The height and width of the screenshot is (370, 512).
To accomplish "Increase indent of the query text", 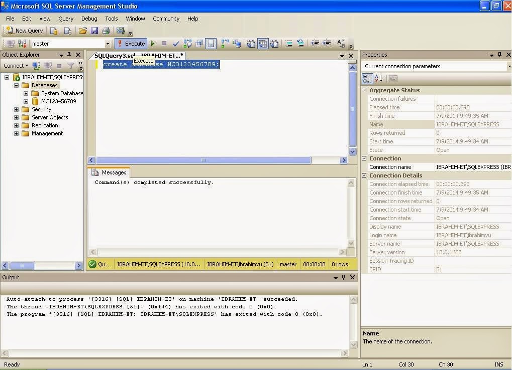I will tap(327, 43).
